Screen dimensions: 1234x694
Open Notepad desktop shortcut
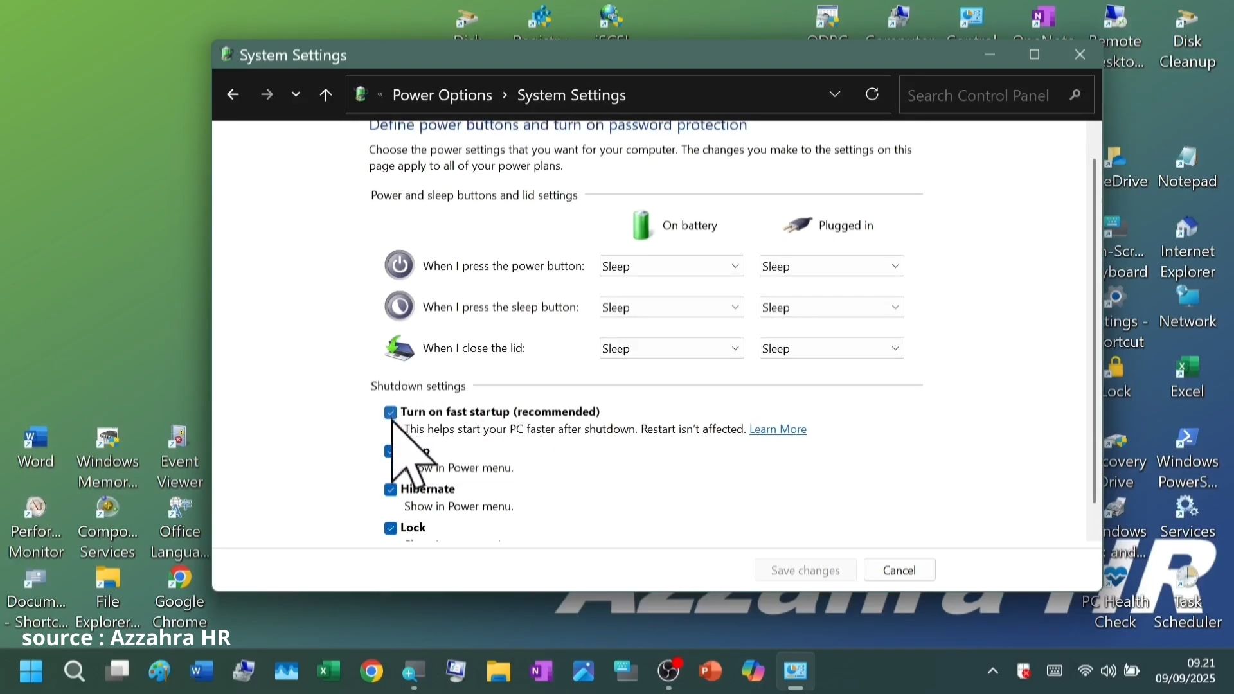coord(1187,167)
